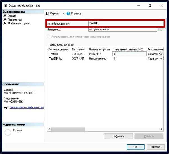Click the Начальный размер (МБ) column header
The width and height of the screenshot is (169, 154).
128,49
